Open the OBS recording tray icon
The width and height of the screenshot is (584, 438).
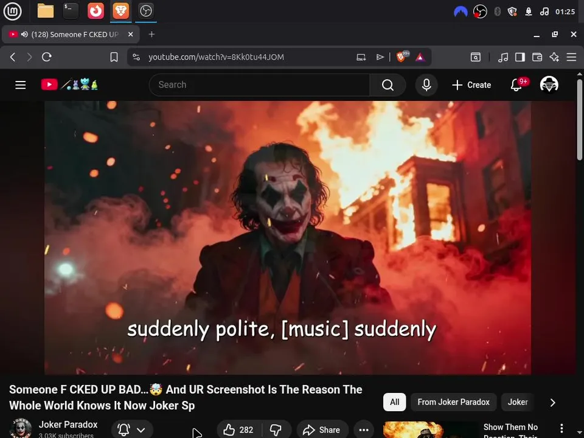tap(480, 12)
